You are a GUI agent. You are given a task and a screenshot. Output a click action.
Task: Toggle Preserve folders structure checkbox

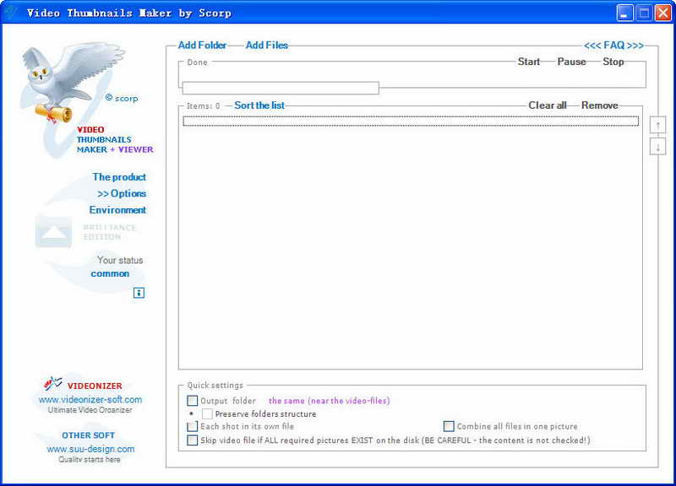(x=207, y=413)
